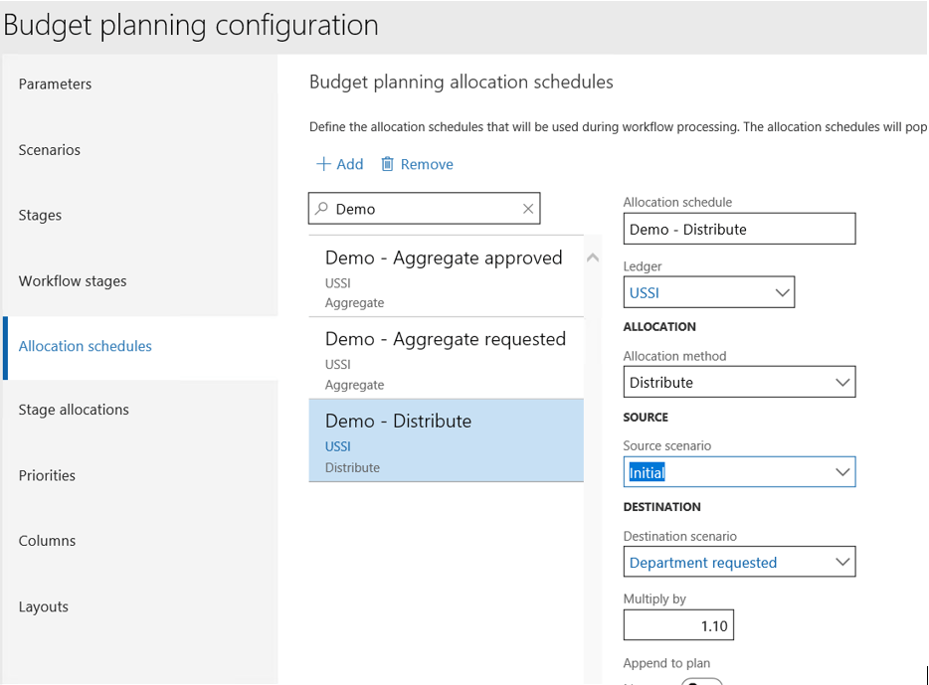Open the Ledger dropdown

click(781, 291)
